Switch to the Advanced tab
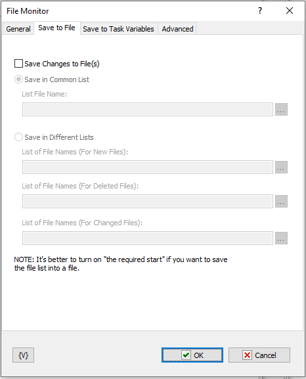 tap(177, 29)
